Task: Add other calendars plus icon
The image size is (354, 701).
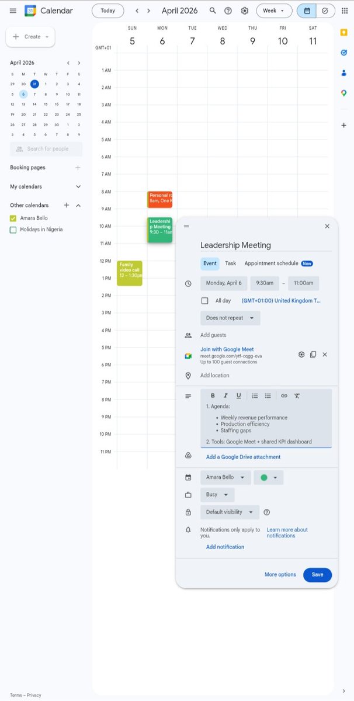Action: [67, 205]
